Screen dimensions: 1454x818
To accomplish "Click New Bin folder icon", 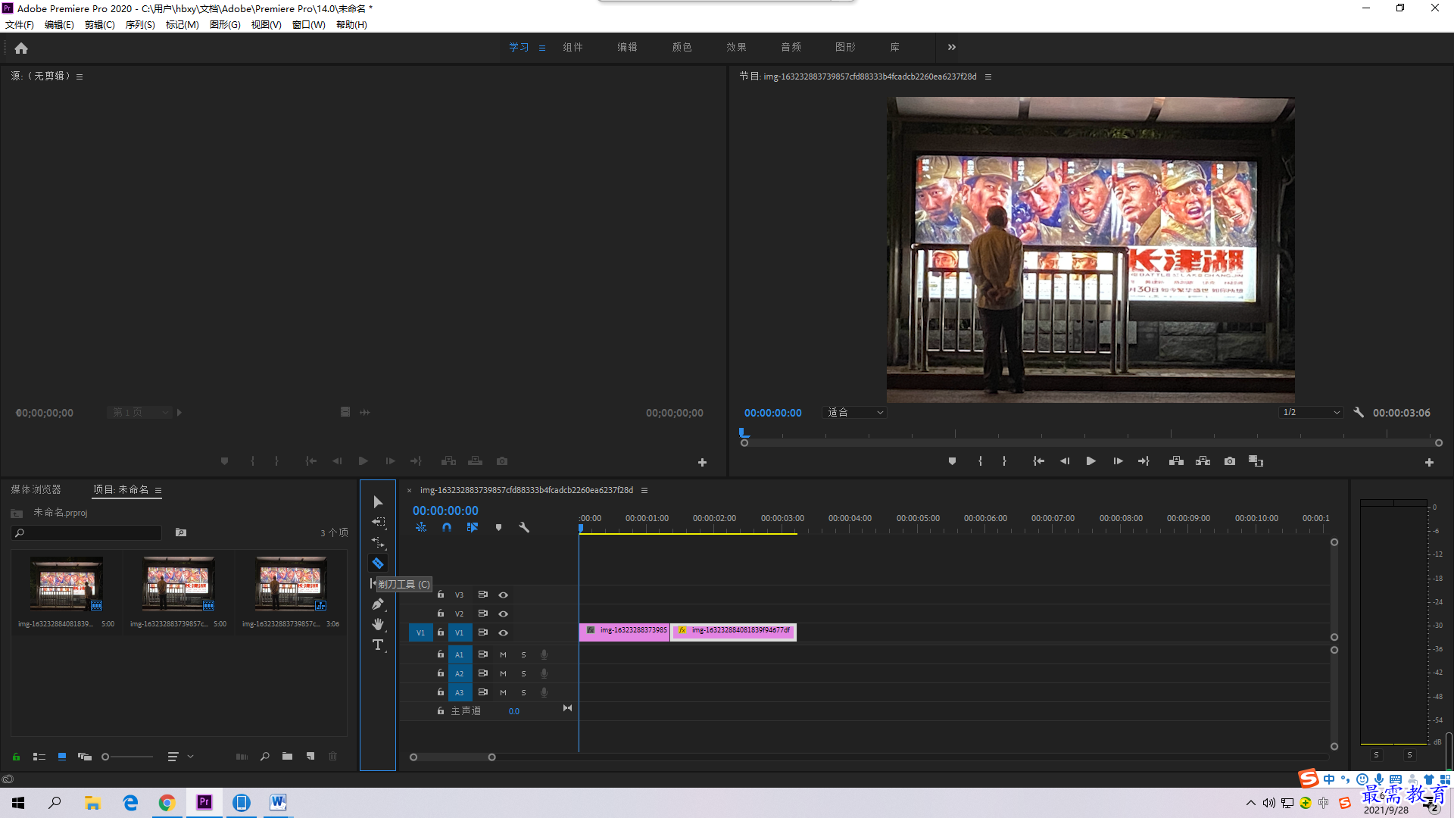I will tap(287, 756).
